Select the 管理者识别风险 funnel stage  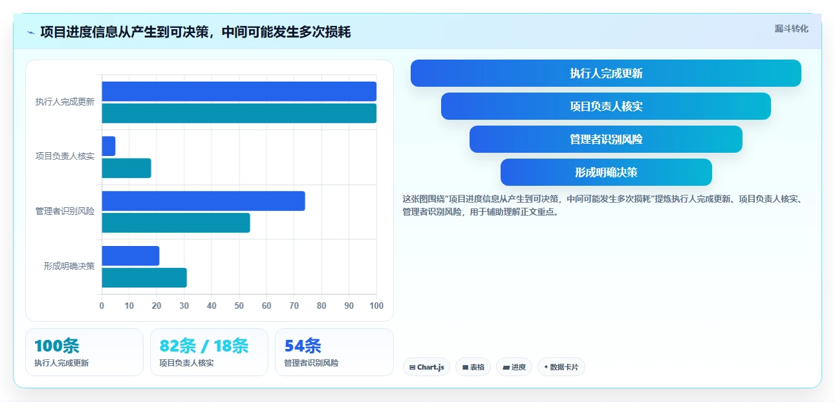click(606, 139)
